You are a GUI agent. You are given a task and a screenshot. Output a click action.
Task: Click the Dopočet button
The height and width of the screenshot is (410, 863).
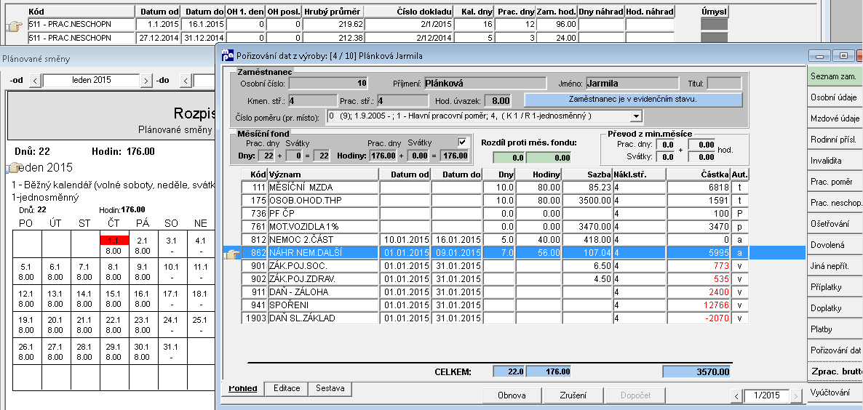coord(635,395)
